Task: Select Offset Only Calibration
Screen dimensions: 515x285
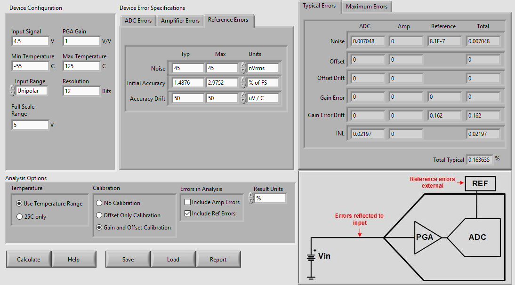Action: pos(99,215)
